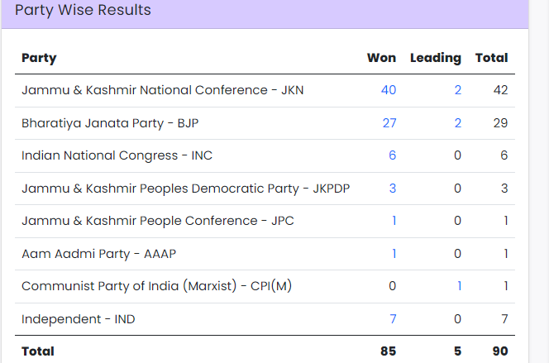
Task: Select the Bharatiya Janata Party row name
Action: click(110, 123)
